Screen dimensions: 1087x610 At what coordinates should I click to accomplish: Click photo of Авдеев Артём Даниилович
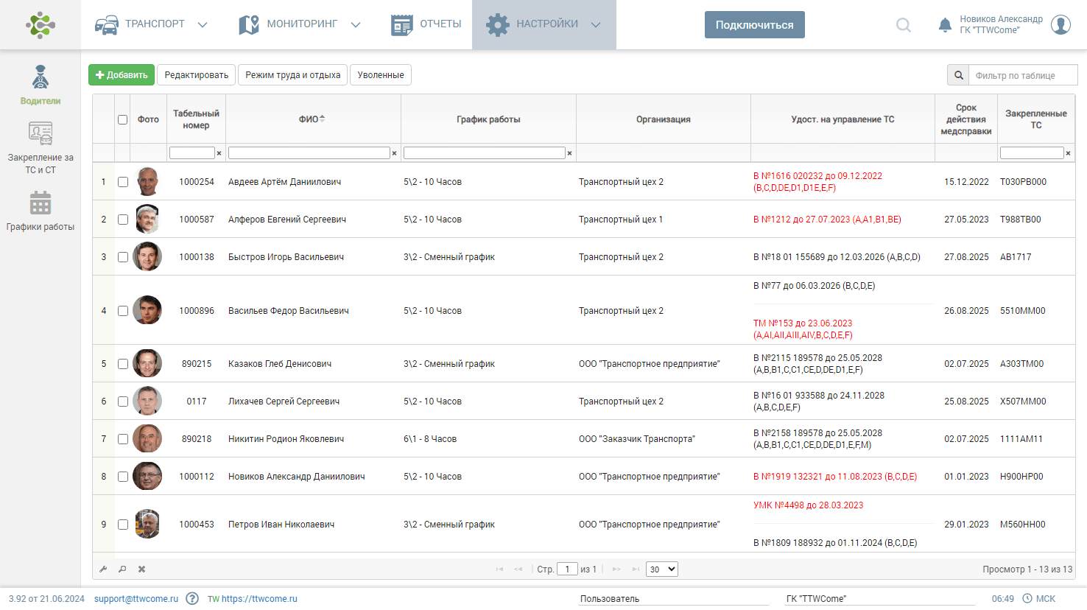pyautogui.click(x=148, y=181)
